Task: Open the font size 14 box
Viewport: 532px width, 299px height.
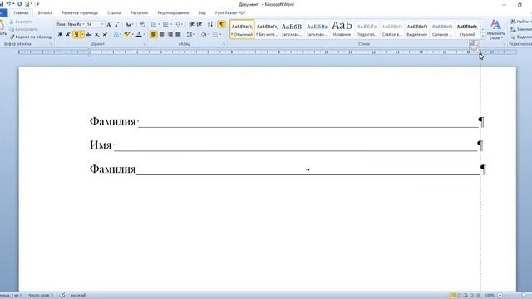Action: 95,24
